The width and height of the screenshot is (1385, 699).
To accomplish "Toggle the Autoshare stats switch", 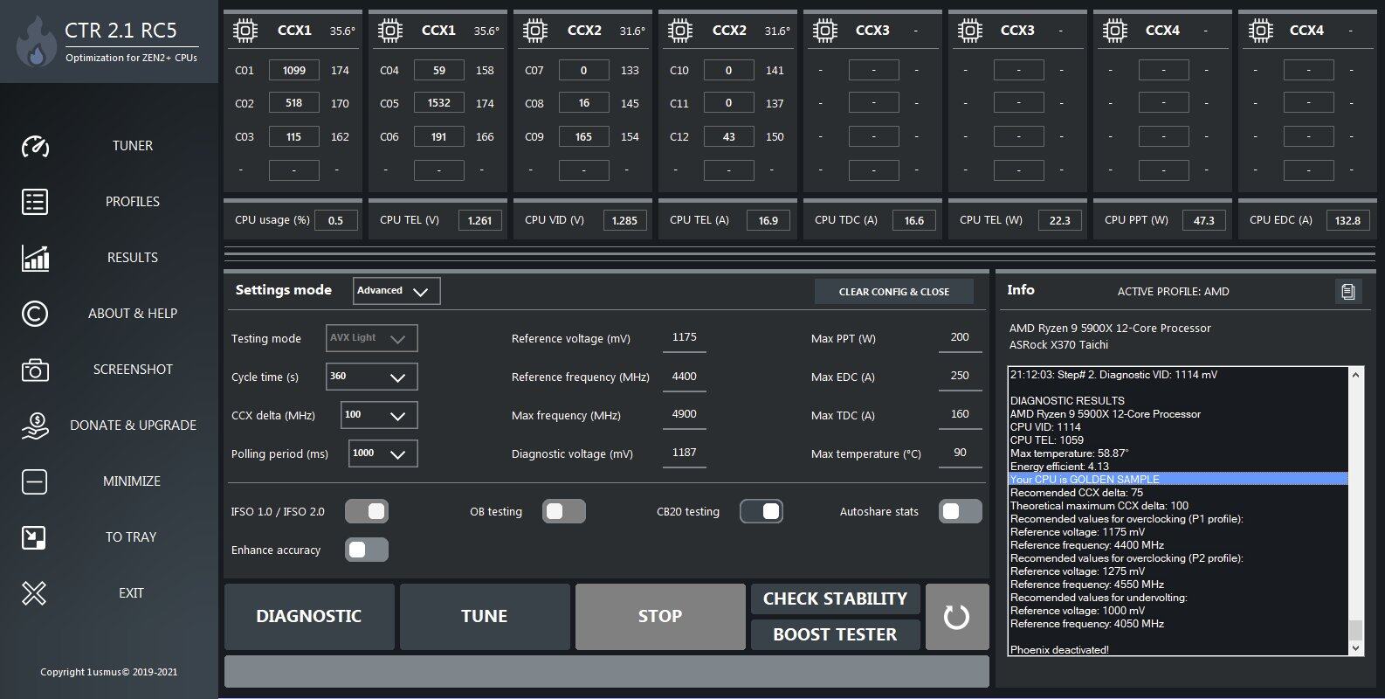I will (961, 511).
